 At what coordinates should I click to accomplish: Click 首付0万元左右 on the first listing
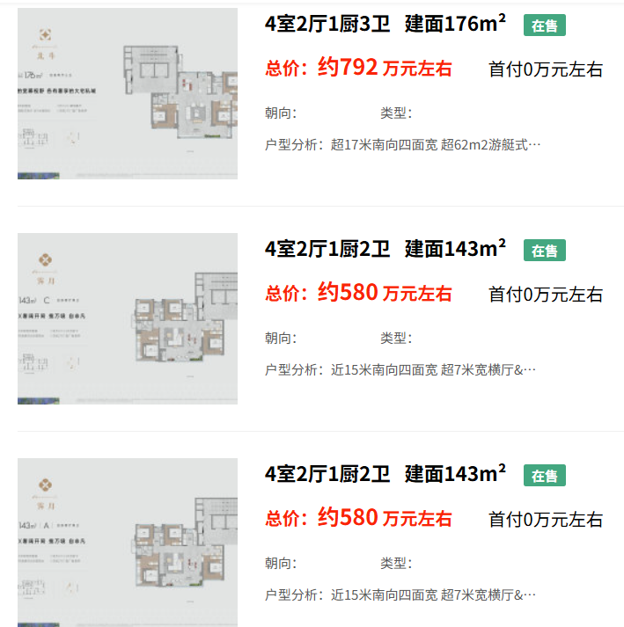pos(546,69)
